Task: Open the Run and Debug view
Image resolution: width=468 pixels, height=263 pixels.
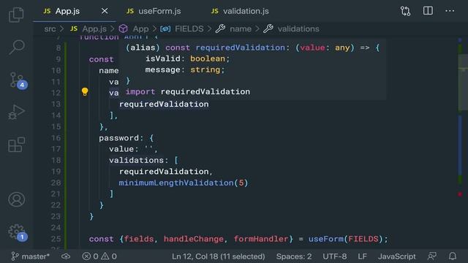Action: click(x=16, y=112)
